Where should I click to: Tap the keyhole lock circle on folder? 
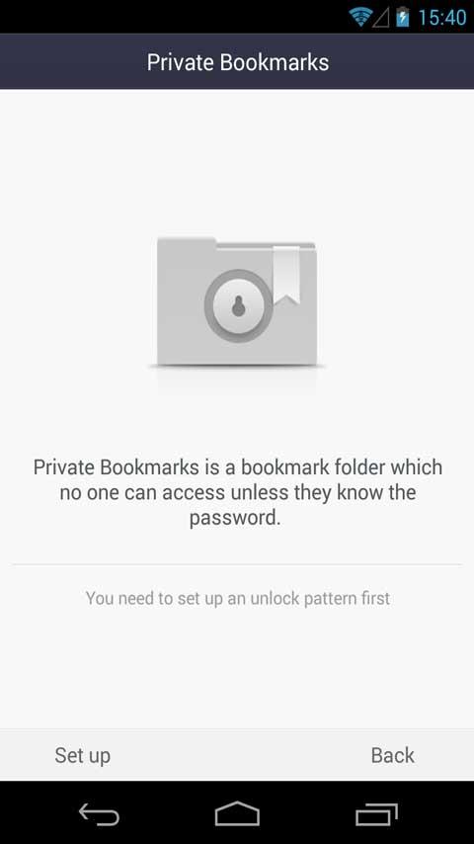(x=238, y=305)
